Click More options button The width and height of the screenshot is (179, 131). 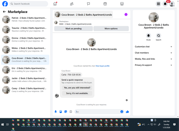click(111, 29)
